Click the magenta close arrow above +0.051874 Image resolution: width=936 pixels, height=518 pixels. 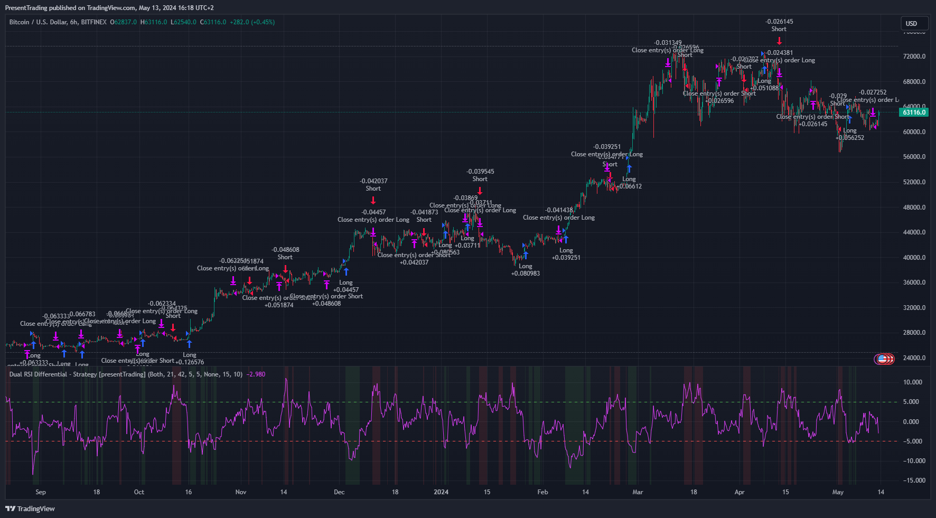click(x=279, y=287)
